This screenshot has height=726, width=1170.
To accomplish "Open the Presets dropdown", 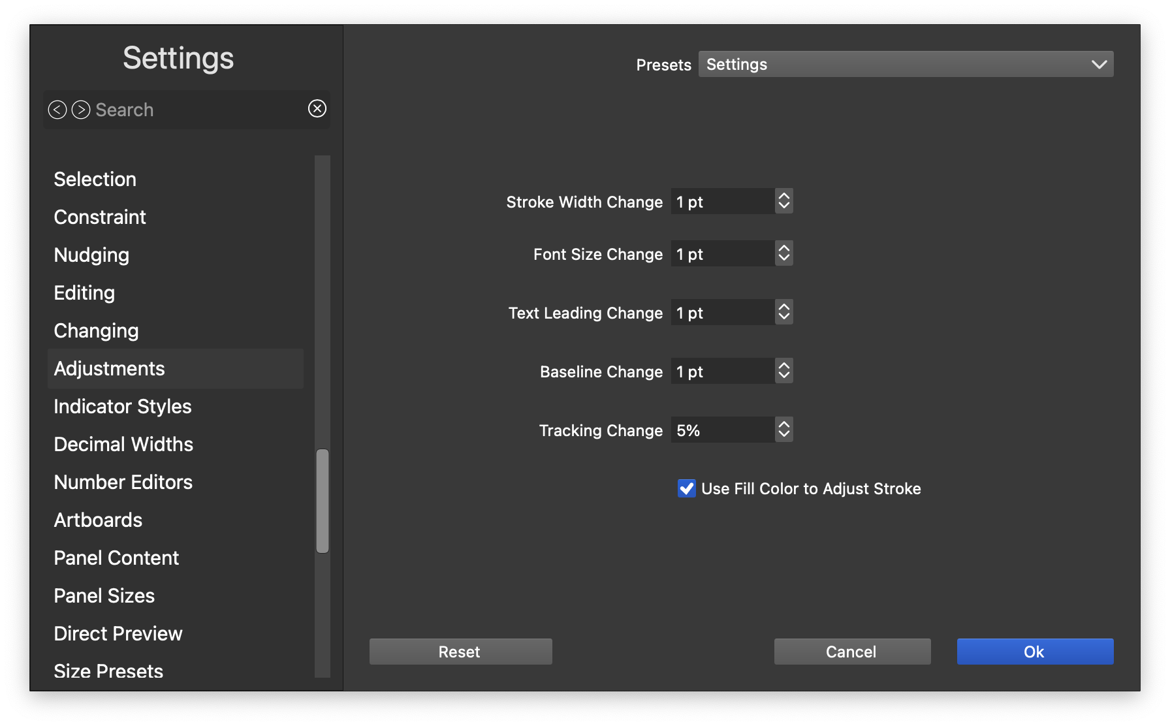I will pos(906,64).
